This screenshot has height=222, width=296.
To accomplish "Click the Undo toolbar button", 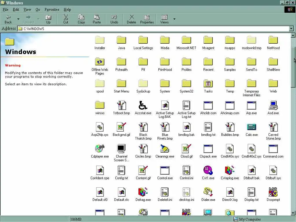I will pyautogui.click(x=114, y=19).
